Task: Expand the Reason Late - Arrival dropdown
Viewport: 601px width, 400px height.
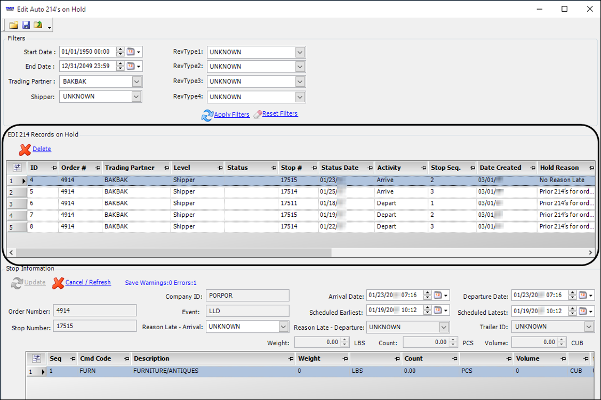Action: tap(283, 326)
